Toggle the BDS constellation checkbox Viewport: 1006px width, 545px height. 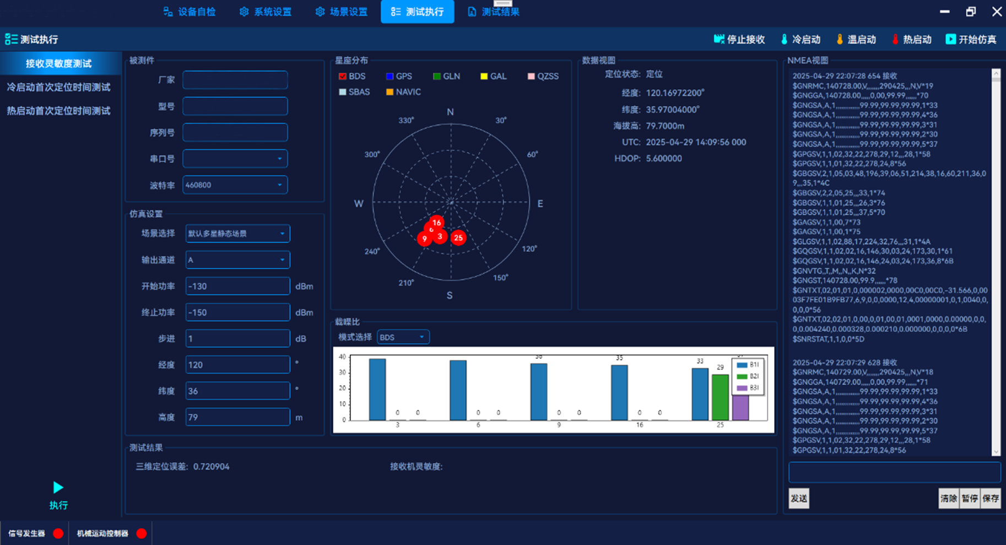pyautogui.click(x=343, y=76)
